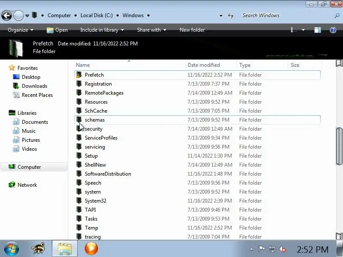343x257 pixels.
Task: Select the servicing folder icon
Action: click(79, 146)
